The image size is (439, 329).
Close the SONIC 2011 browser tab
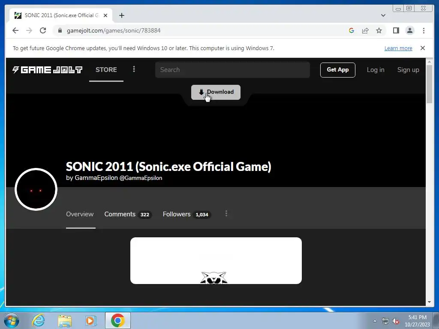105,15
